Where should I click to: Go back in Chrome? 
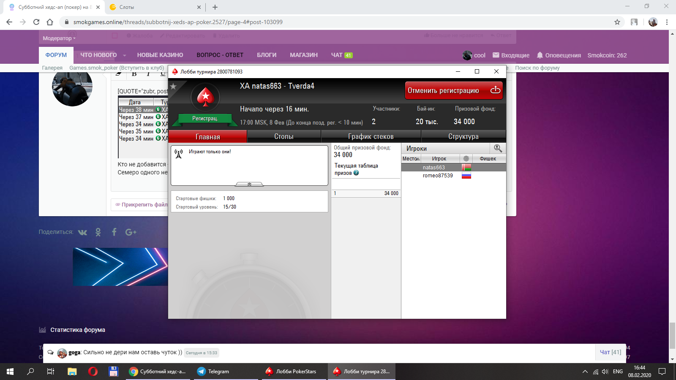[x=9, y=22]
